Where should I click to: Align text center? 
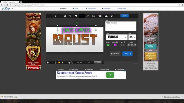pyautogui.click(x=132, y=45)
